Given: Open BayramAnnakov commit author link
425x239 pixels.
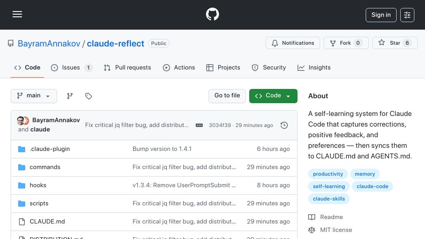Looking at the screenshot, I should pos(56,120).
